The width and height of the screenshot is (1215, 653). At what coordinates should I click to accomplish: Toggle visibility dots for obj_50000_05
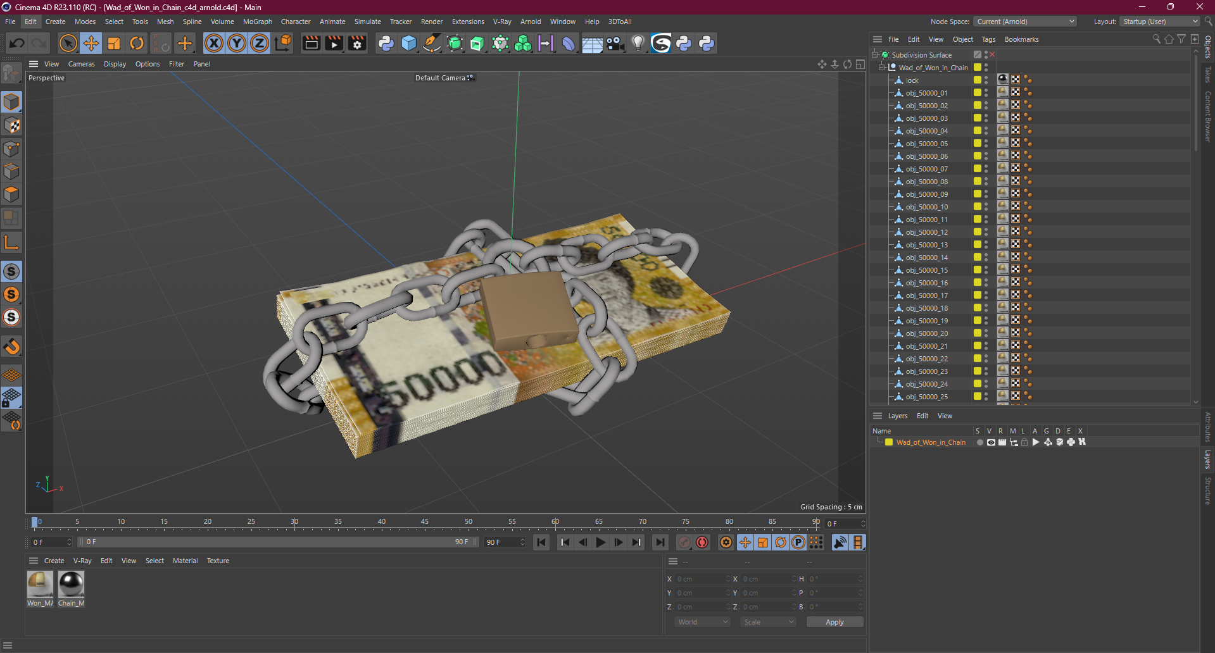986,144
